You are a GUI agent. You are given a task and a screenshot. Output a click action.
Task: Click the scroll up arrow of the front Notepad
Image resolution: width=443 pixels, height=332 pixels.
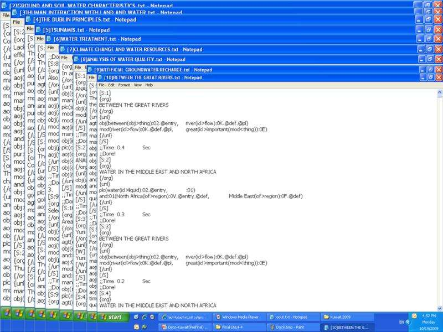coord(438,92)
